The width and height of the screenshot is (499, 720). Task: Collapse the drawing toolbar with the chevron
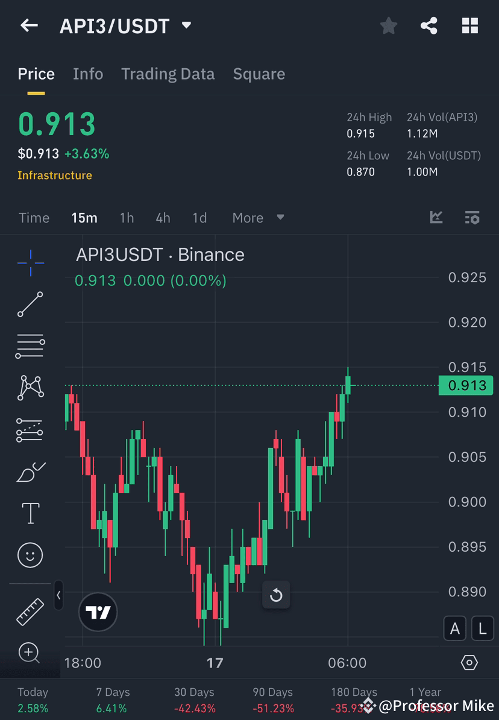[x=58, y=596]
